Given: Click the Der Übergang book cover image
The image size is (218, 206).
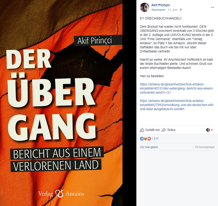Looking at the screenshot, I should 61,103.
